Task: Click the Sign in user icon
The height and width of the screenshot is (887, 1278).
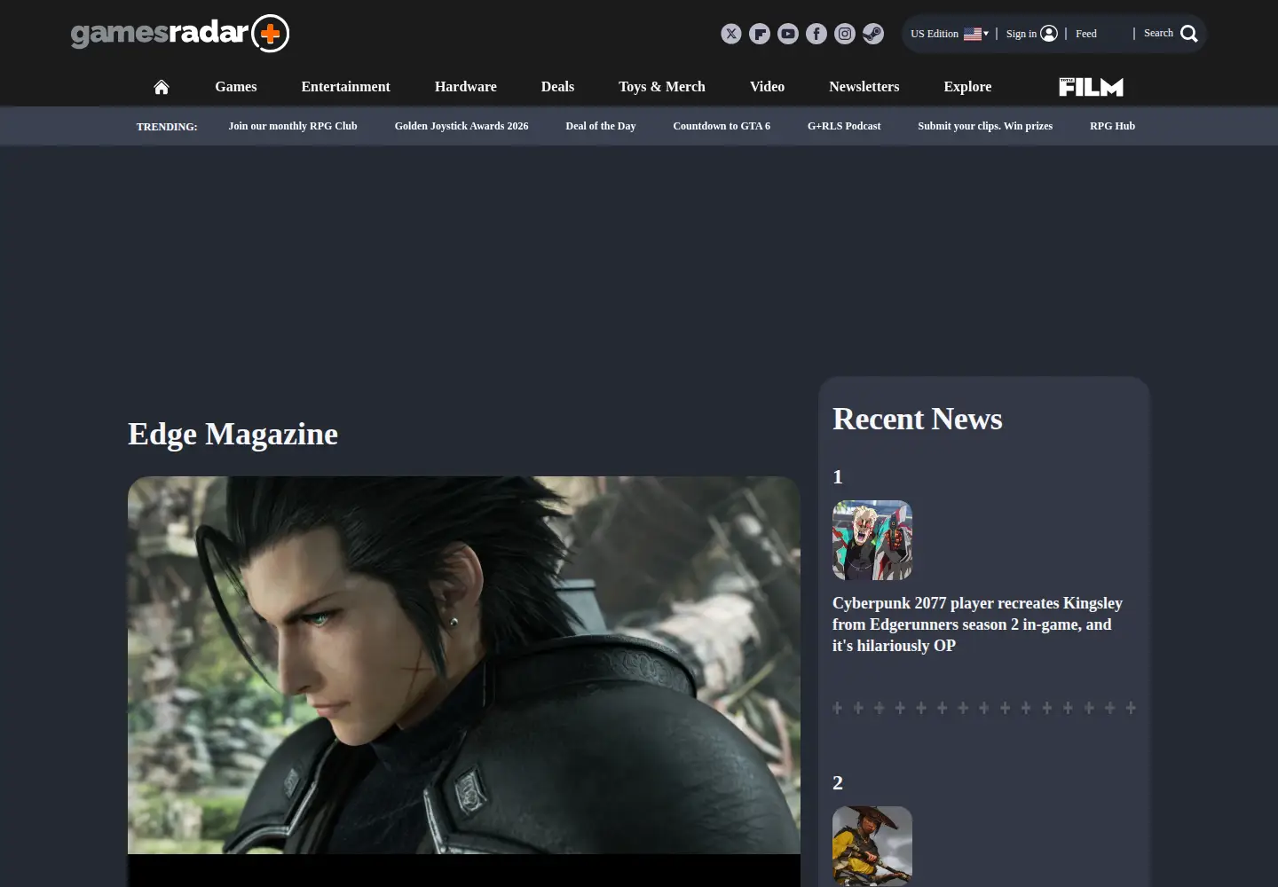Action: click(1049, 34)
